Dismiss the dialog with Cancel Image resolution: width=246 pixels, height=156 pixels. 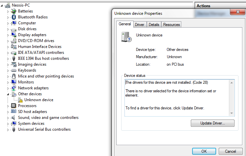click(230, 151)
